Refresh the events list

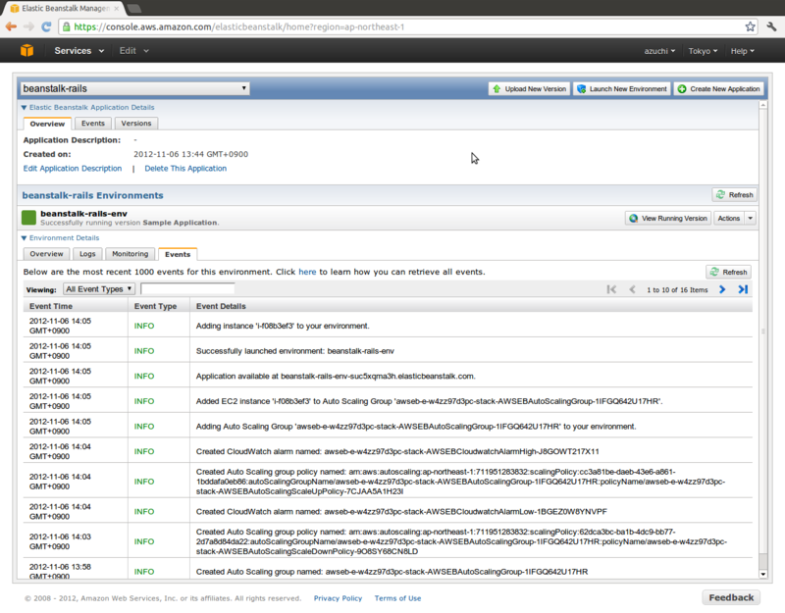[728, 272]
